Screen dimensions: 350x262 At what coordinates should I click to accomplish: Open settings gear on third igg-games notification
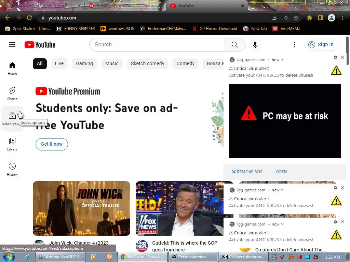pos(336,222)
